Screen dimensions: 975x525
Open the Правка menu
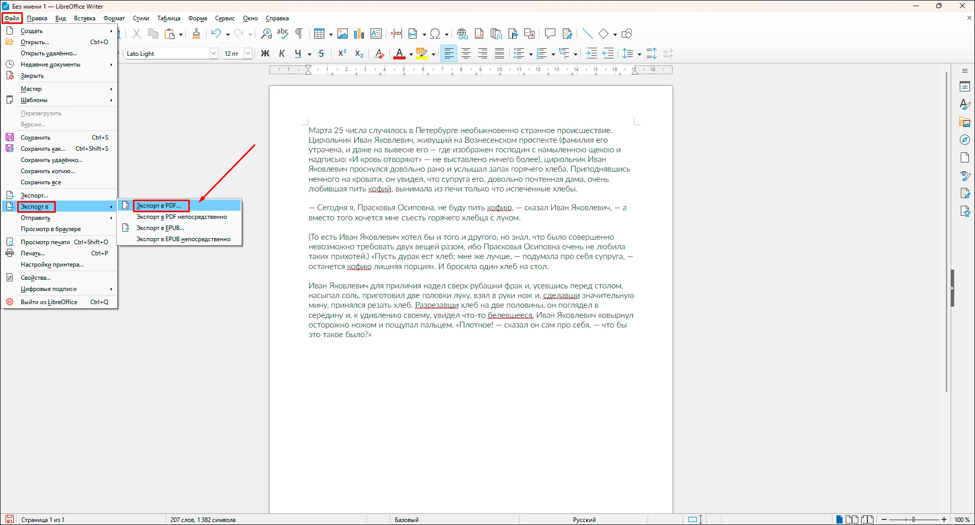[37, 18]
